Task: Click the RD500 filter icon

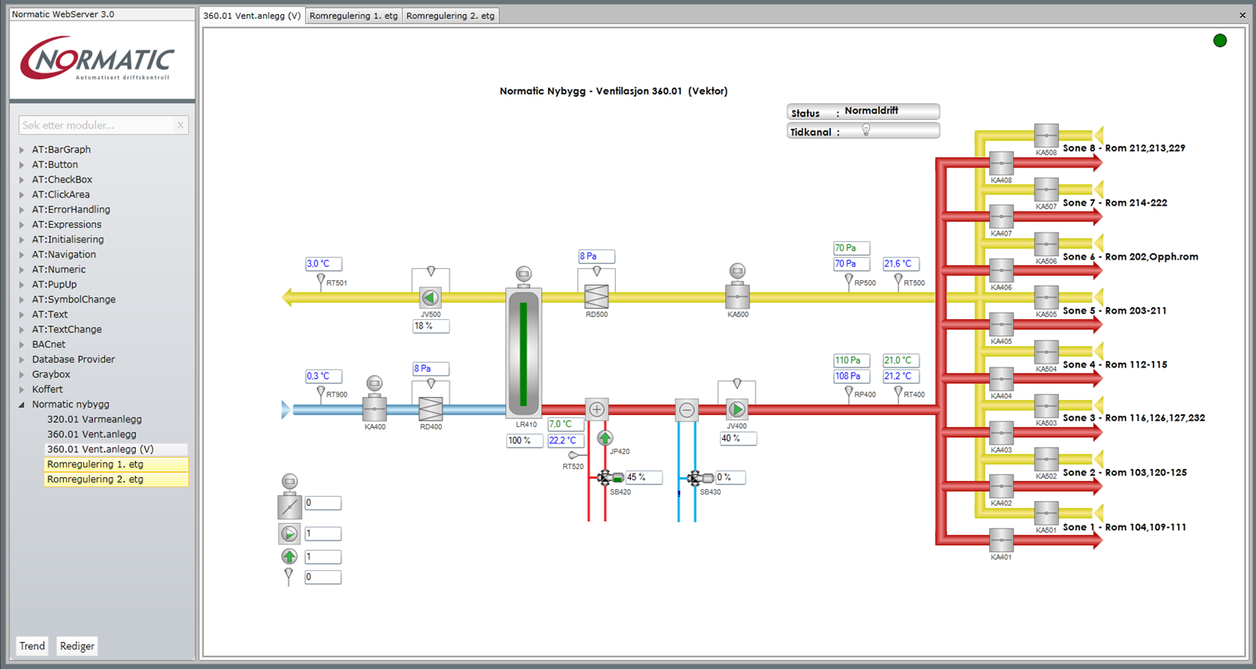Action: tap(597, 297)
